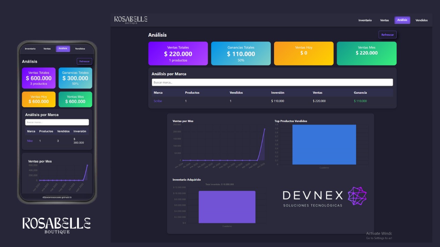Click the blue bar in Top Productos Vendidos

click(324, 144)
